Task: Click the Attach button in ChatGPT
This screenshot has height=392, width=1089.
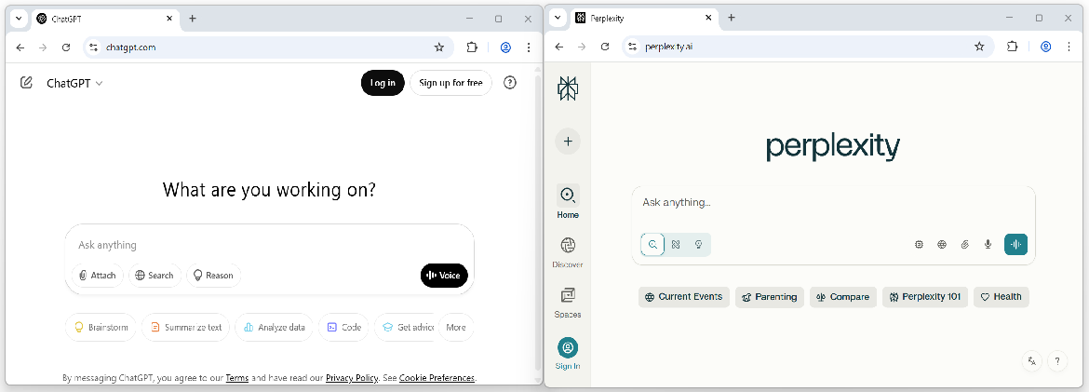Action: [x=98, y=276]
